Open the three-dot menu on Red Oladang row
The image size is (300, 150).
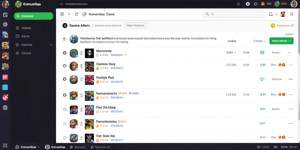291,109
